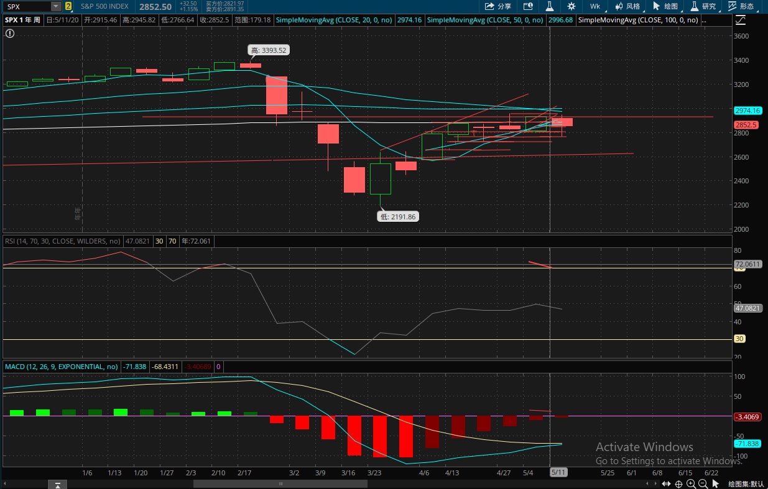
Task: Click the 绘图集:默认 drawing set label
Action: tap(746, 484)
